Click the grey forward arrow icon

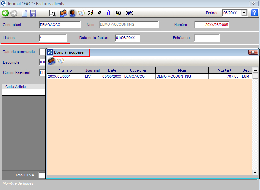pyautogui.click(x=14, y=13)
